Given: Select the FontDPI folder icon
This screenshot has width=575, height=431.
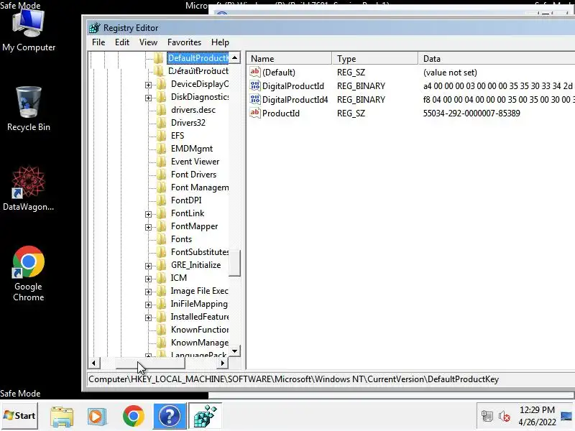Looking at the screenshot, I should 161,200.
